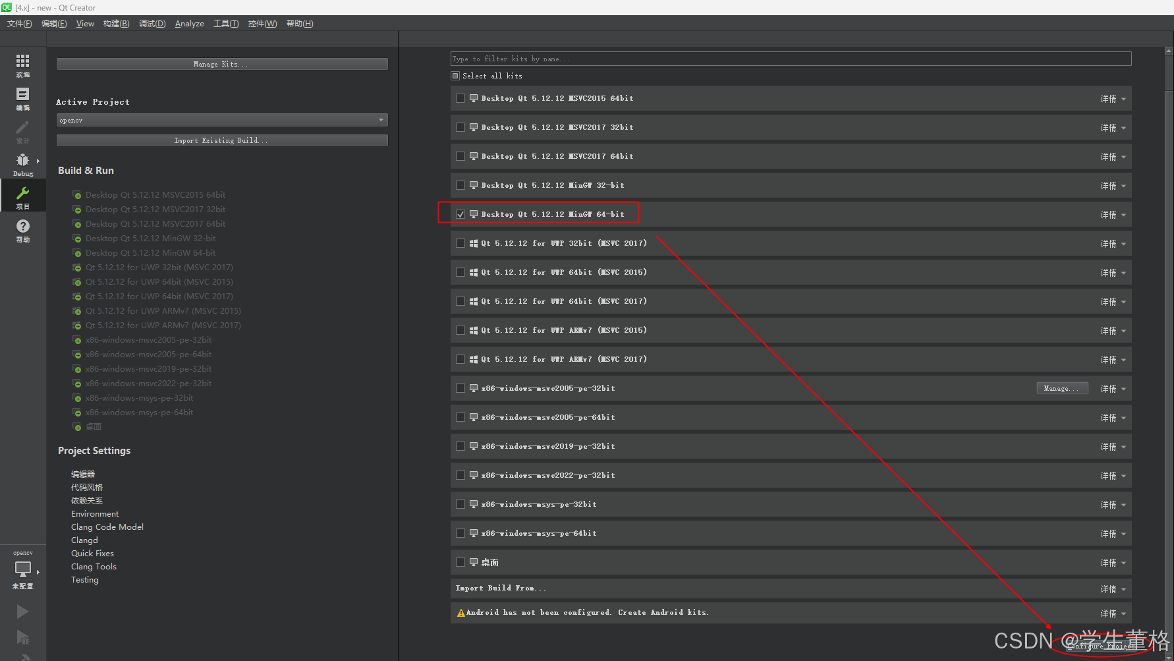This screenshot has width=1174, height=661.
Task: Click the Start Debugging run icon
Action: click(x=22, y=637)
